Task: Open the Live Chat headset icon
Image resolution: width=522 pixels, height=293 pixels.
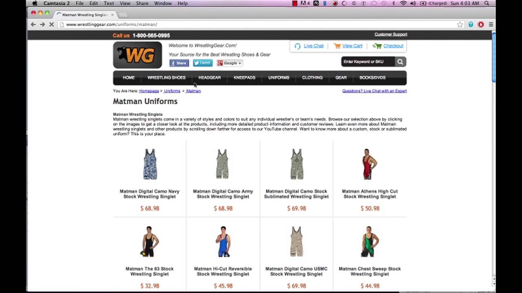Action: [x=298, y=46]
